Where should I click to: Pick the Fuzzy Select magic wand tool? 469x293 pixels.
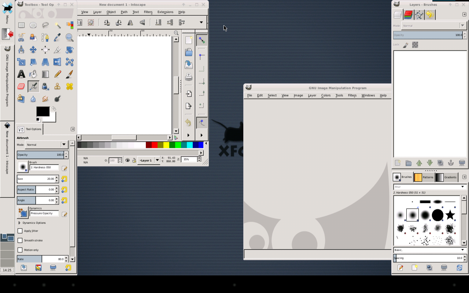click(58, 25)
